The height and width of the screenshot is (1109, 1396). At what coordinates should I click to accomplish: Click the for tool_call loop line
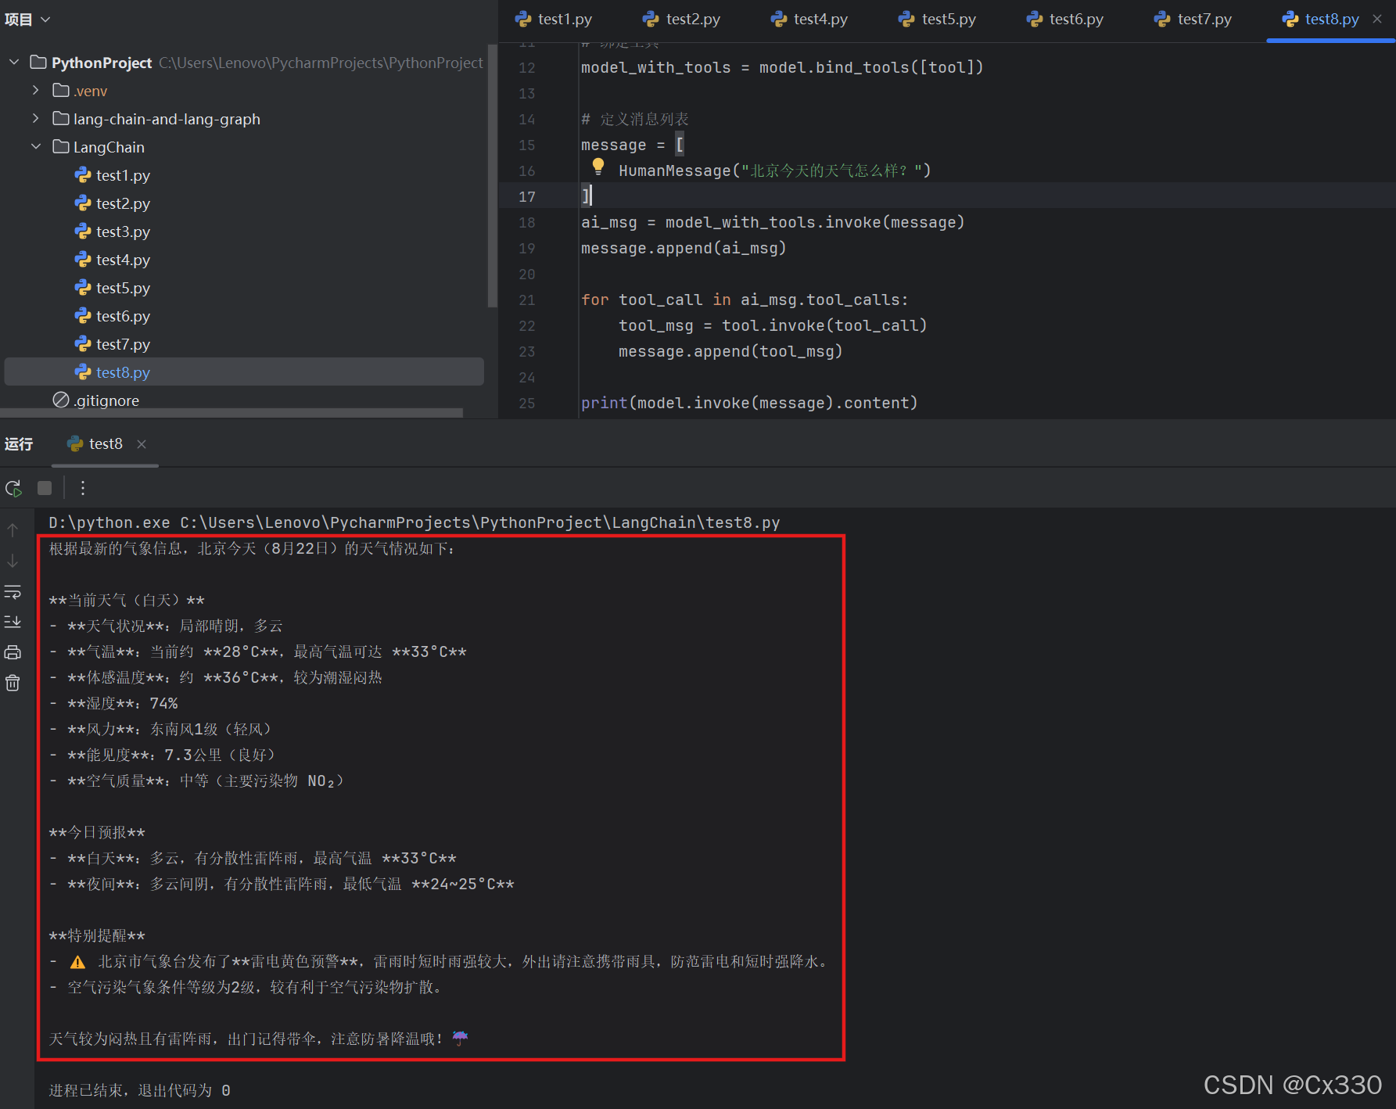pyautogui.click(x=745, y=300)
